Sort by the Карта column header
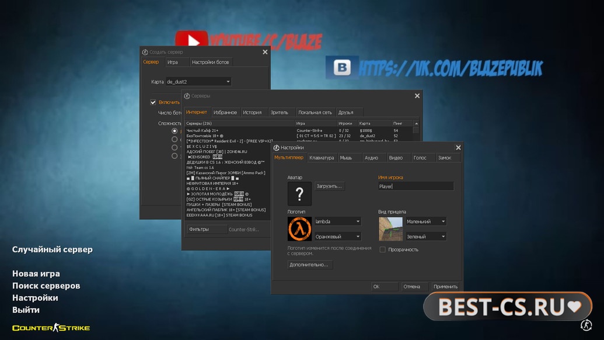604x340 pixels. click(375, 123)
